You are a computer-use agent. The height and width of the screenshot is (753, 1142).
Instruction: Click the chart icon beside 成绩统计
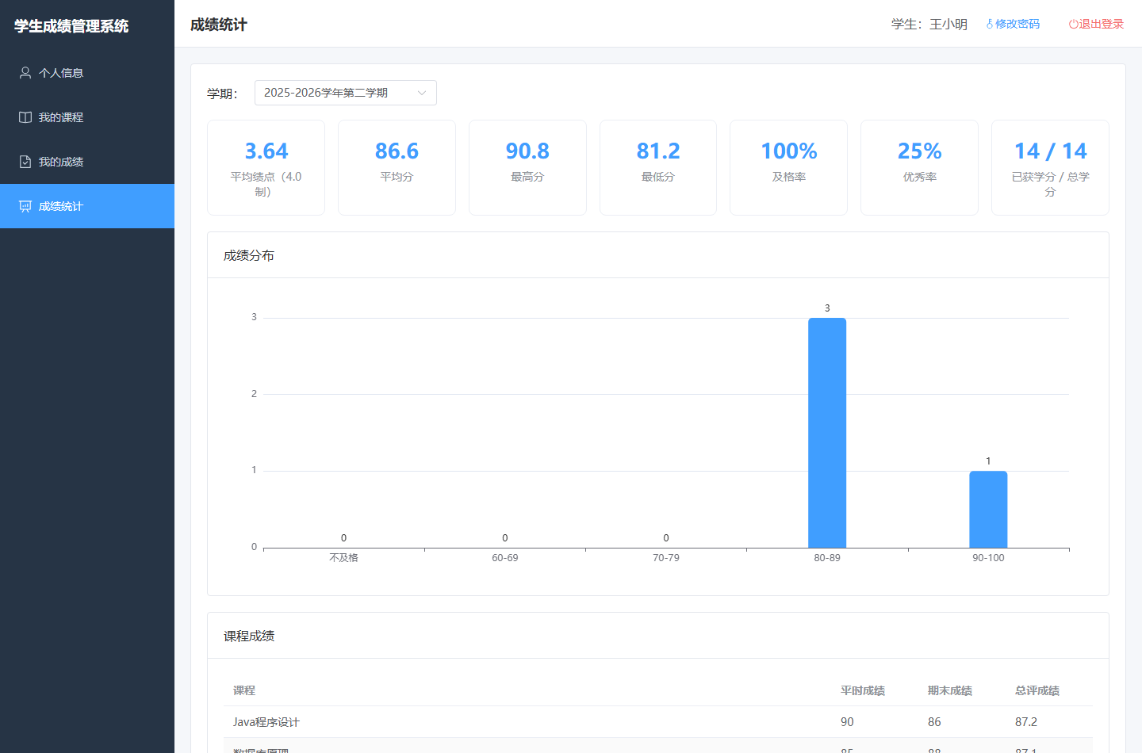25,206
